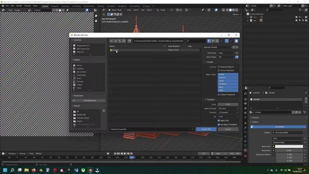The height and width of the screenshot is (174, 309).
Task: Toggle Other in Object Types list
Action: click(228, 90)
